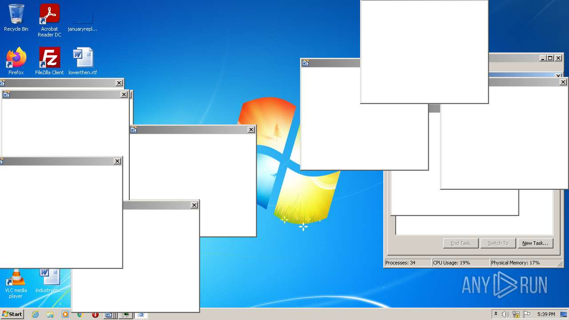This screenshot has width=569, height=320.
Task: Open the Start menu
Action: click(12, 314)
